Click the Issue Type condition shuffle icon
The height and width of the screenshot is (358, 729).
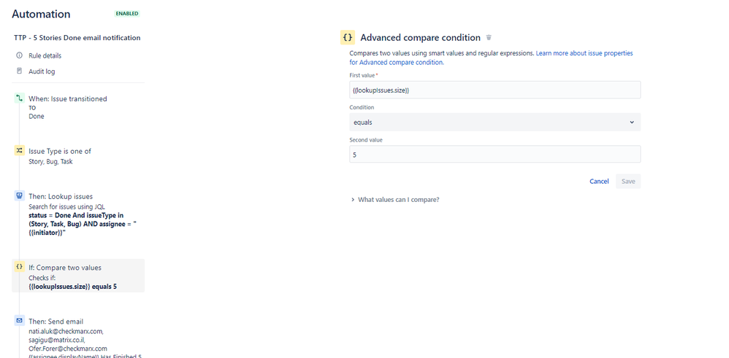[x=19, y=150]
